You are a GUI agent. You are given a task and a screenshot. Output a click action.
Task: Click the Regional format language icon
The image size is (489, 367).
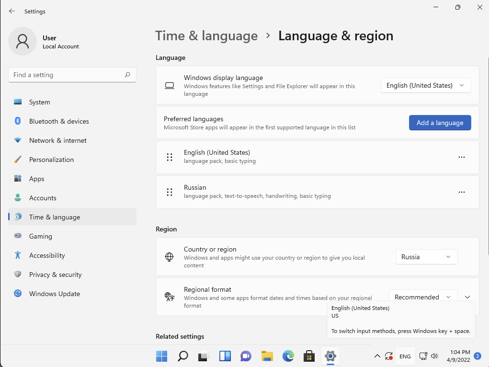tap(170, 297)
